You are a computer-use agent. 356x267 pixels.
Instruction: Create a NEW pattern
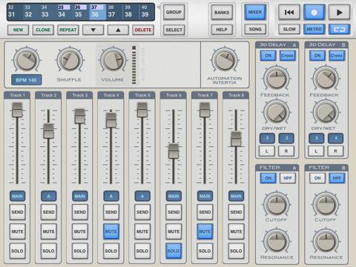pos(18,30)
